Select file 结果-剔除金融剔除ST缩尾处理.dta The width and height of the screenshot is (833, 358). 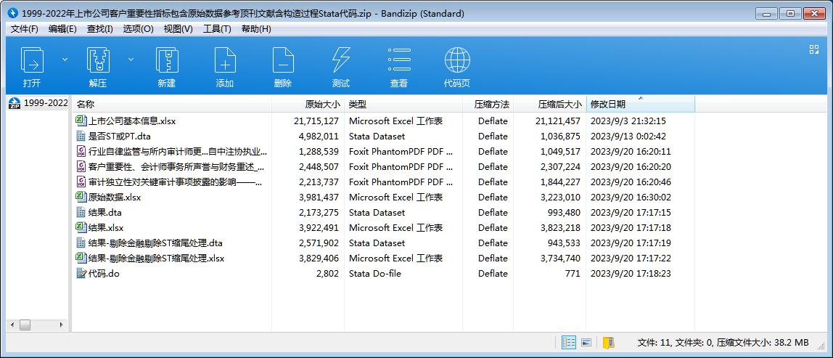point(155,243)
